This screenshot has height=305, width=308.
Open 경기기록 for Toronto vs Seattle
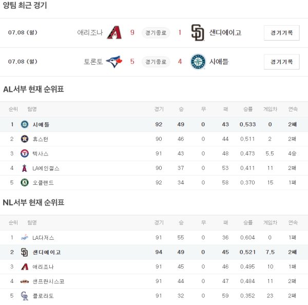tap(281, 62)
